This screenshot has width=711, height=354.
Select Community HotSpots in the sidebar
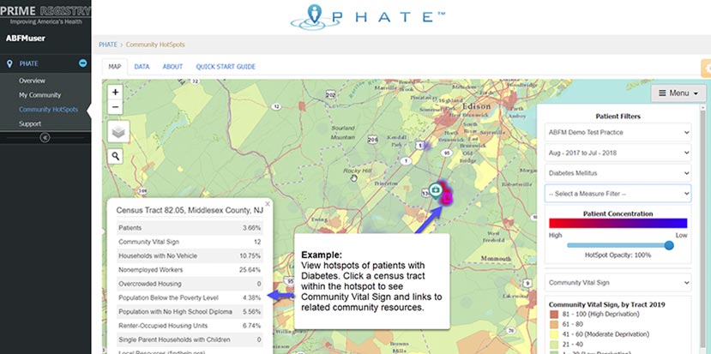pos(49,109)
